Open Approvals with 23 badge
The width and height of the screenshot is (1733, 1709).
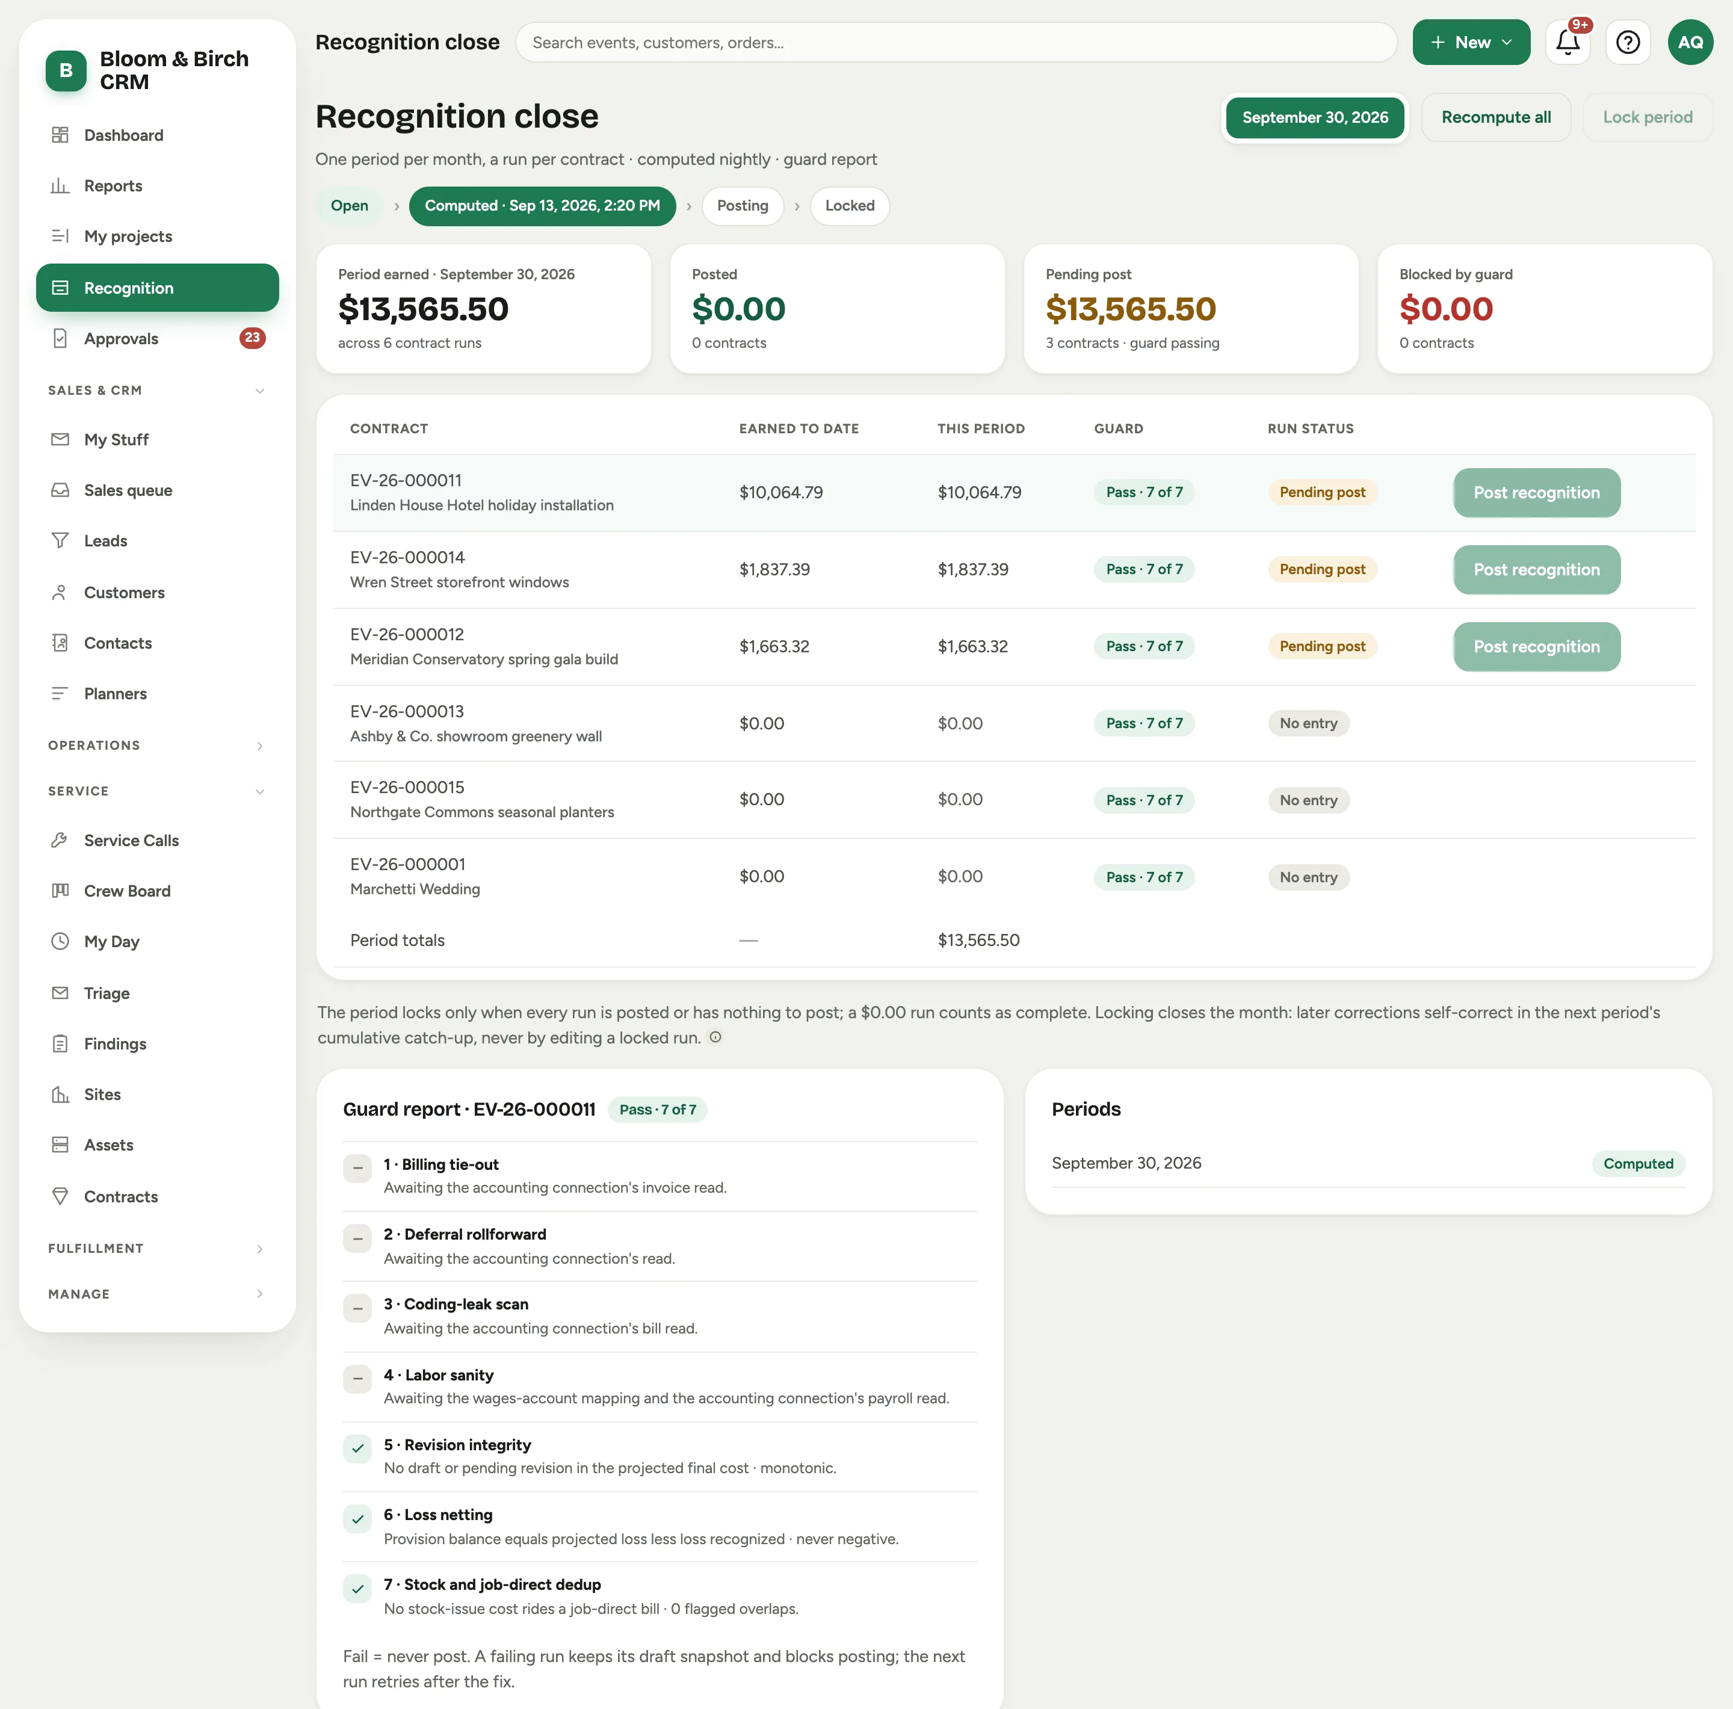157,338
